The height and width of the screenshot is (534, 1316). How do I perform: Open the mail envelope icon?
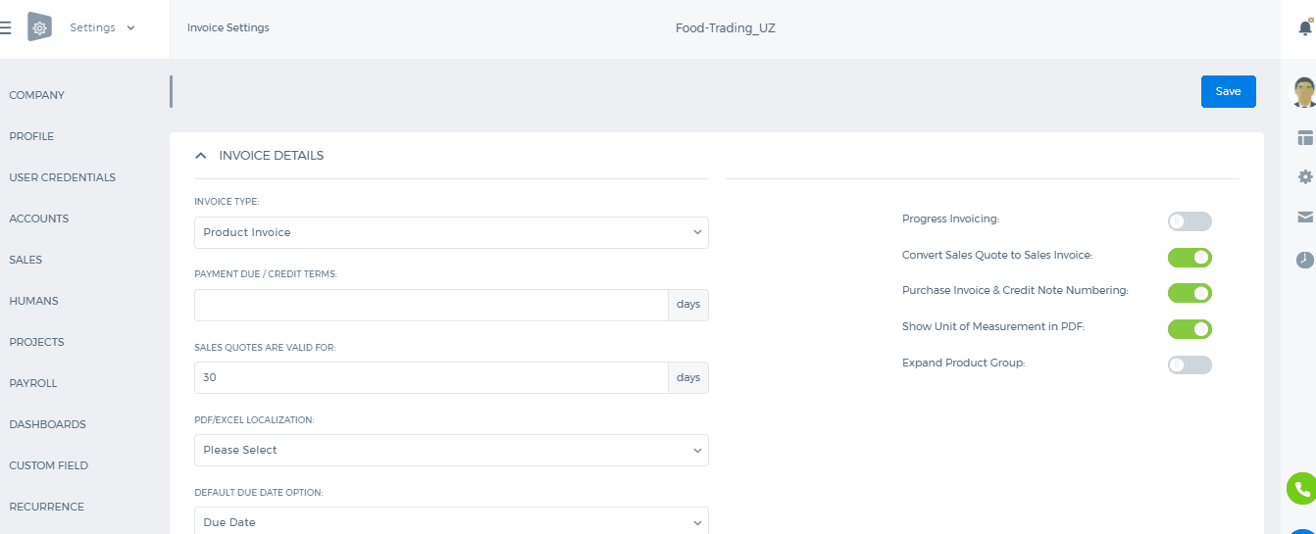click(1304, 218)
